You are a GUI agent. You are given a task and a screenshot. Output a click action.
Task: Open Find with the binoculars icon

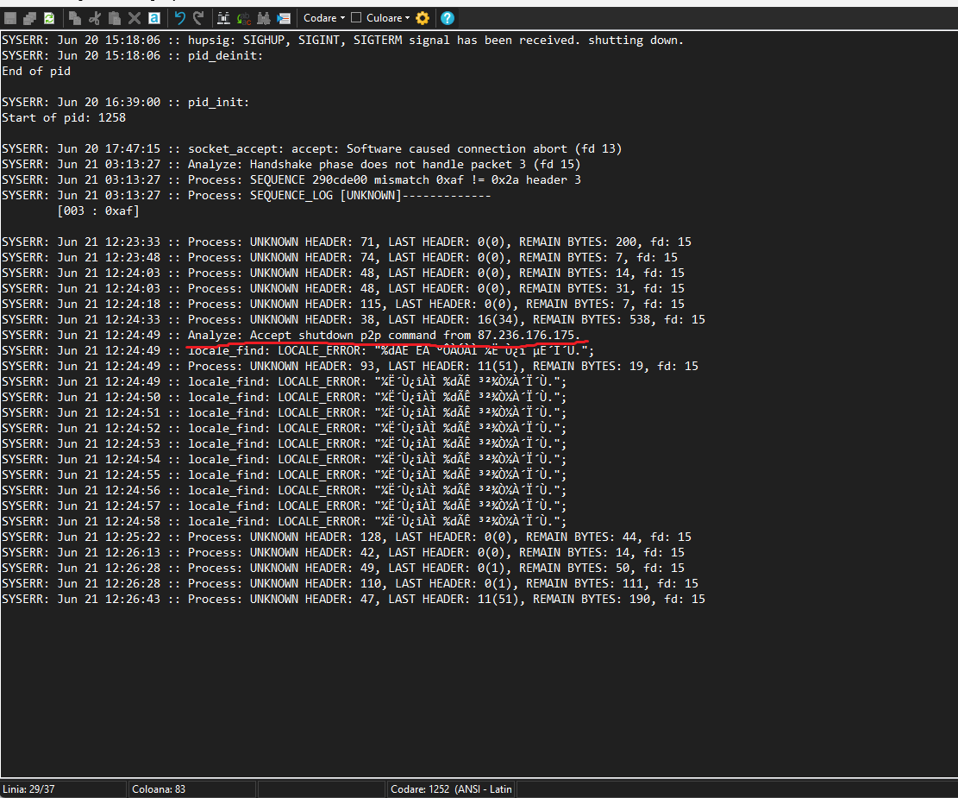tap(223, 18)
